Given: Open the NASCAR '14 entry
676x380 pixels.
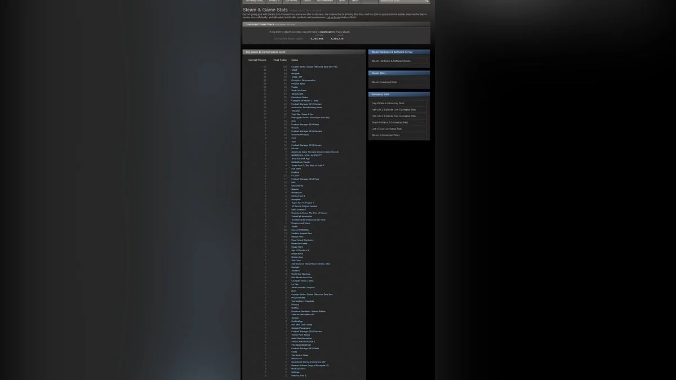Looking at the screenshot, I should [297, 185].
